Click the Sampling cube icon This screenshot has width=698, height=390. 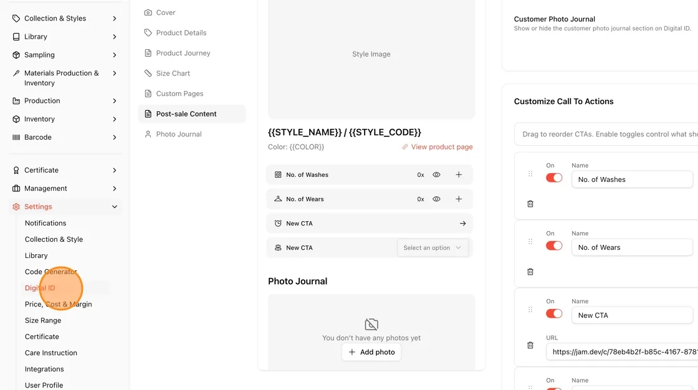[16, 55]
